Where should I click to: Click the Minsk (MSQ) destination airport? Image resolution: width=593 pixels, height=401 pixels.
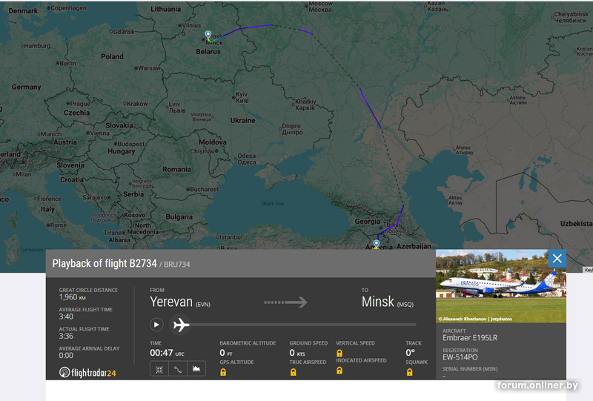pyautogui.click(x=387, y=302)
